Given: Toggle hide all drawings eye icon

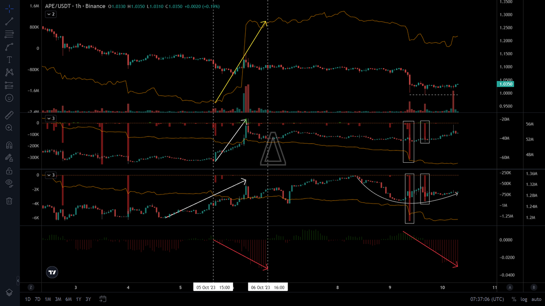Looking at the screenshot, I should point(9,183).
